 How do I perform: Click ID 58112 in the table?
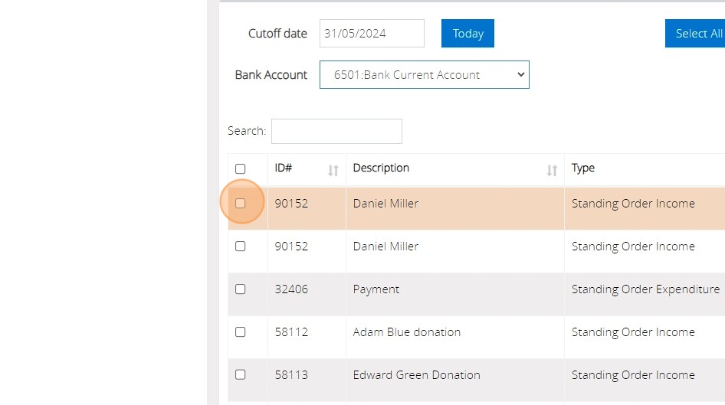coord(291,332)
